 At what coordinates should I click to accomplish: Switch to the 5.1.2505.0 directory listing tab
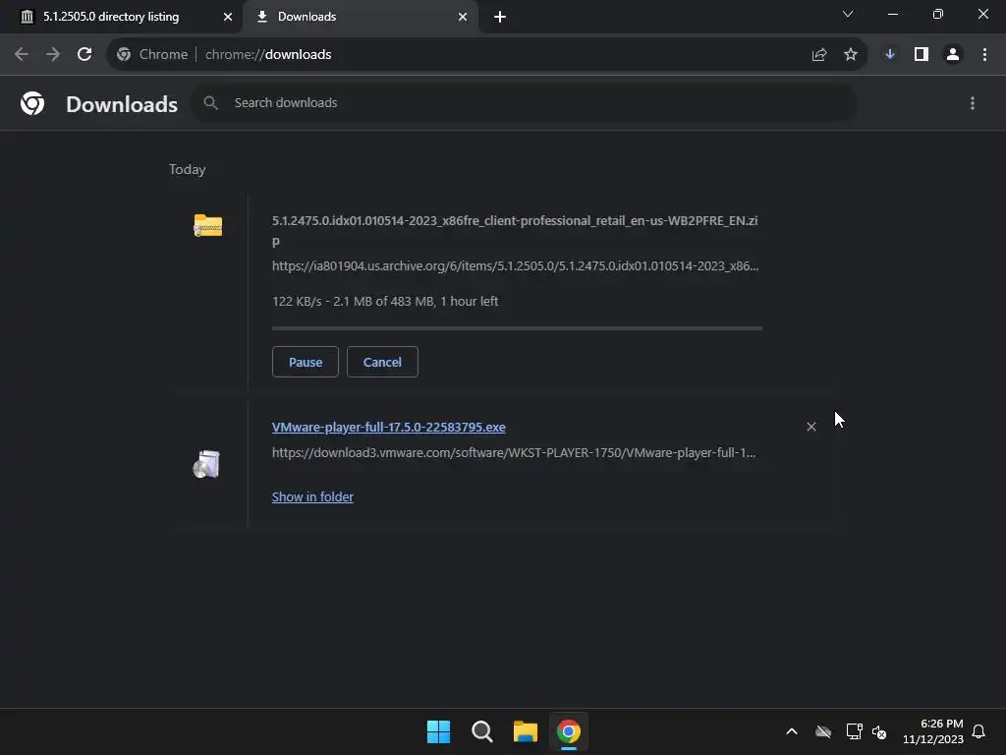point(121,17)
